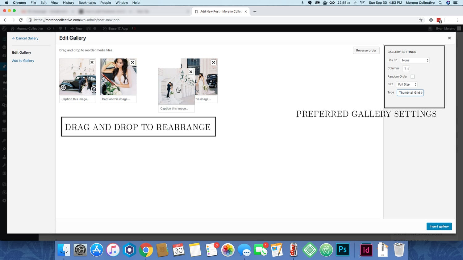Click the Reverse order button
The image size is (463, 260).
[x=366, y=51]
